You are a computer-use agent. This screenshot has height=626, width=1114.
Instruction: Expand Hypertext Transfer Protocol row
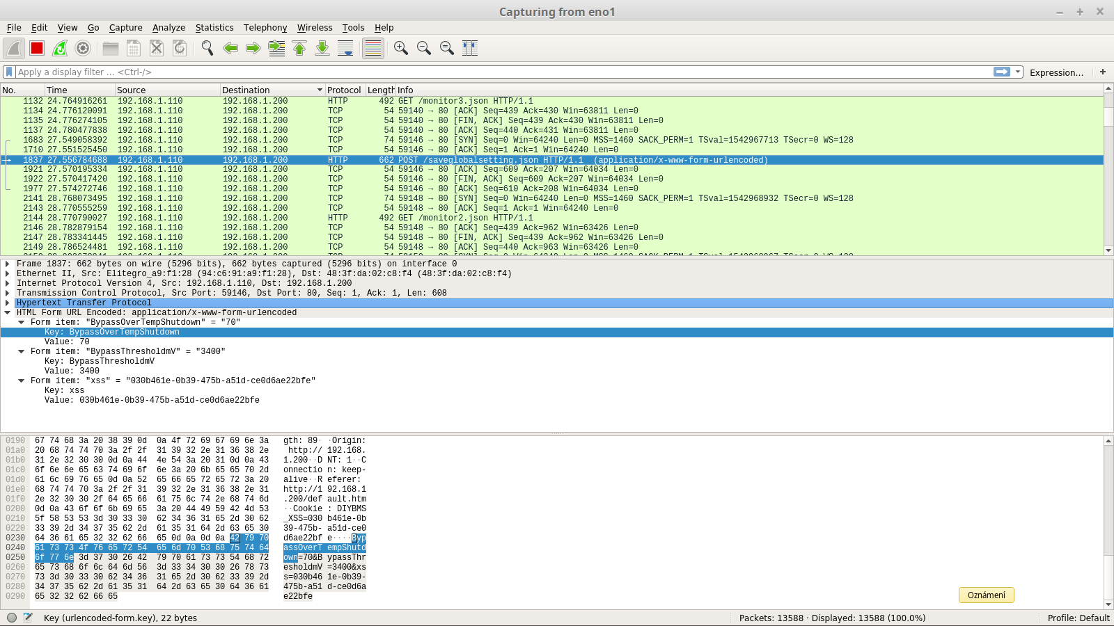(8, 303)
